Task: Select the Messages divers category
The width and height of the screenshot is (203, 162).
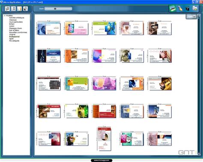Action: pos(15,28)
